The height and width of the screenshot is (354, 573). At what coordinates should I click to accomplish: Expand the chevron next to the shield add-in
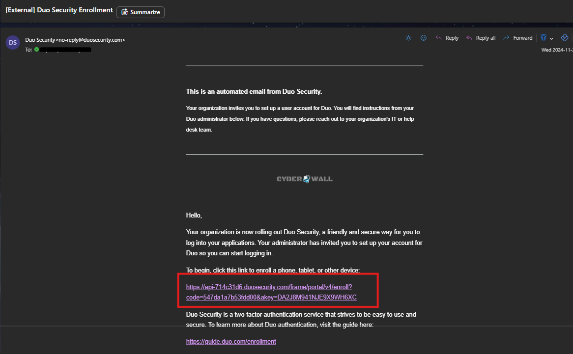(x=551, y=38)
